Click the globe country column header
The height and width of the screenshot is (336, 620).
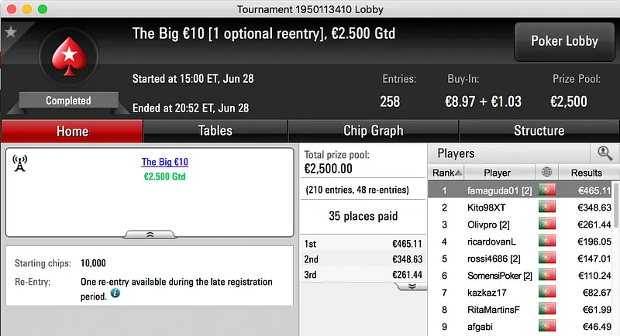[547, 173]
